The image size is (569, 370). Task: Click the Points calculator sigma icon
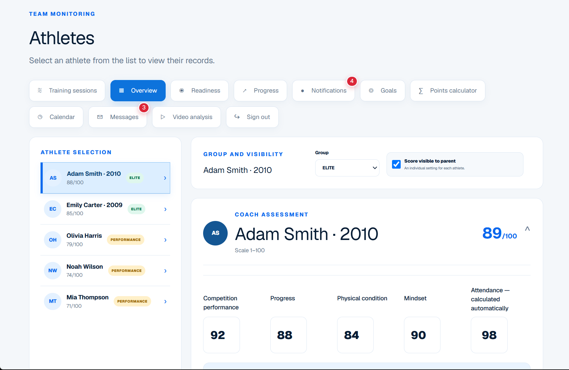coord(421,91)
